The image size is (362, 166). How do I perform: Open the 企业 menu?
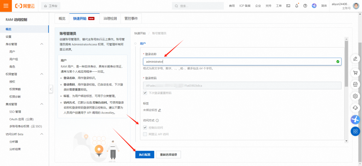click(258, 6)
